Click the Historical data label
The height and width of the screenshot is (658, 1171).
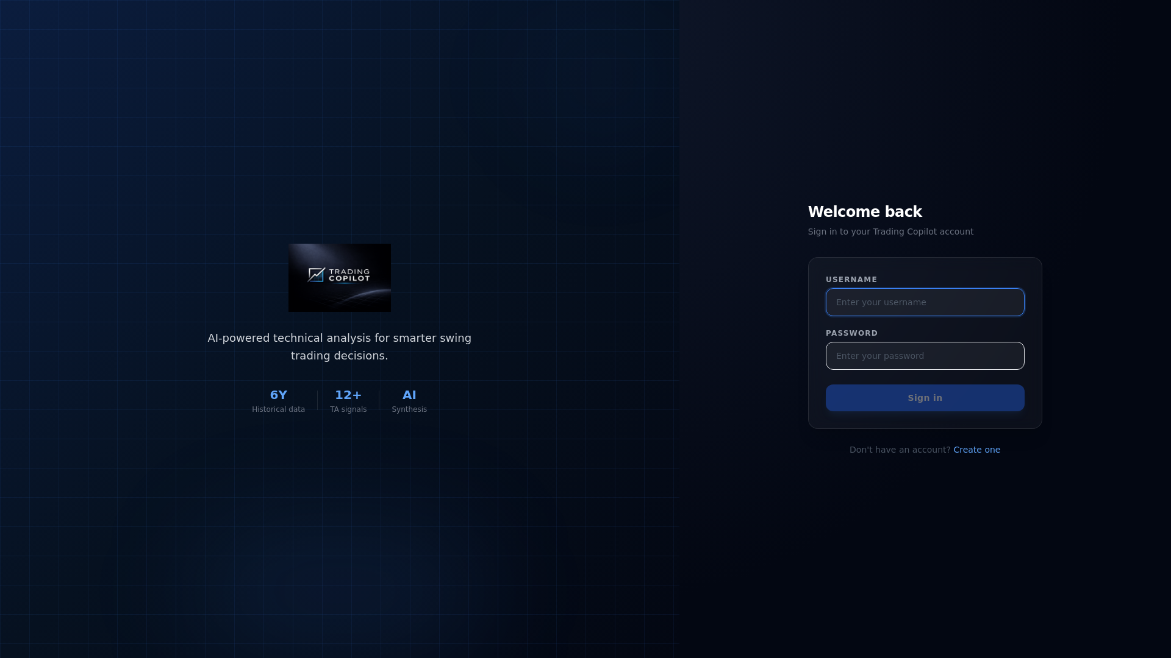278,409
